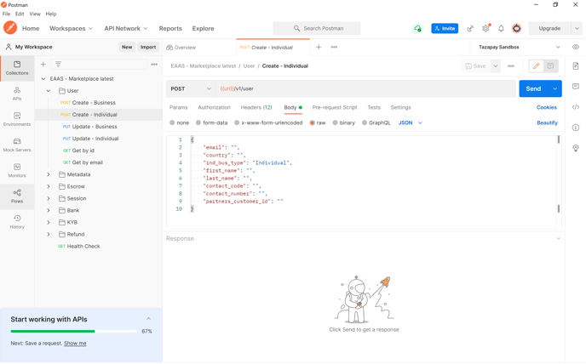The image size is (586, 364).
Task: Open the View menu
Action: coord(35,14)
